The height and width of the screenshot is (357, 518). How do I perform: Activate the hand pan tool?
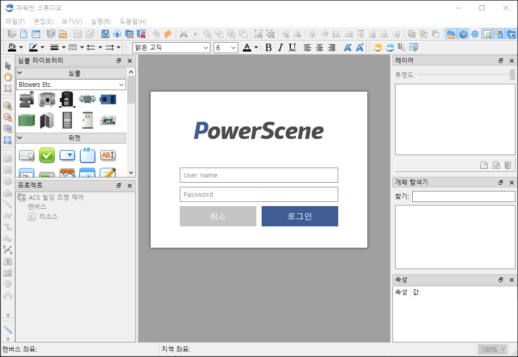8,77
